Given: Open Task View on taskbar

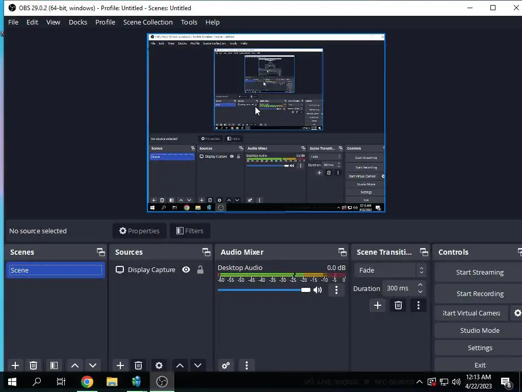Looking at the screenshot, I should 61,382.
